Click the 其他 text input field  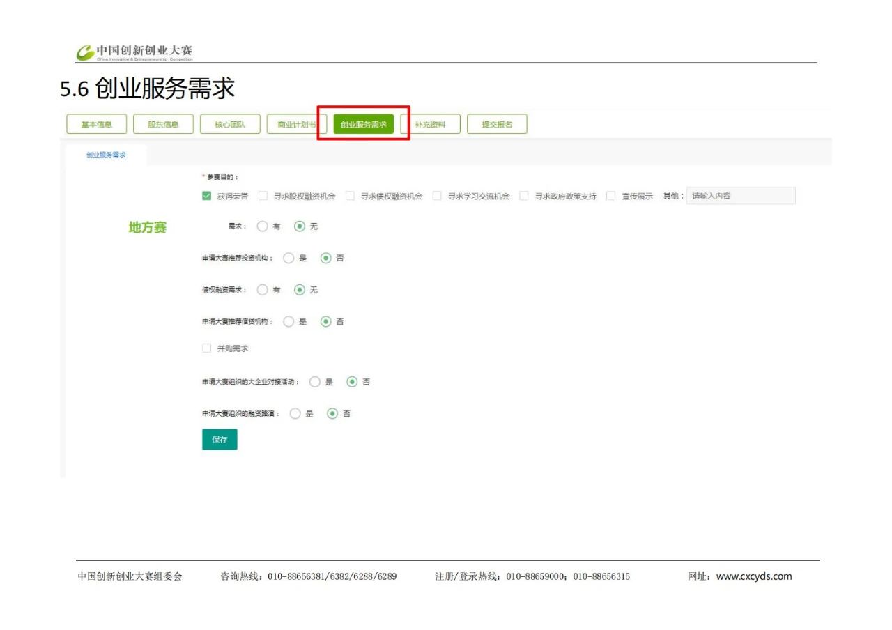point(740,196)
